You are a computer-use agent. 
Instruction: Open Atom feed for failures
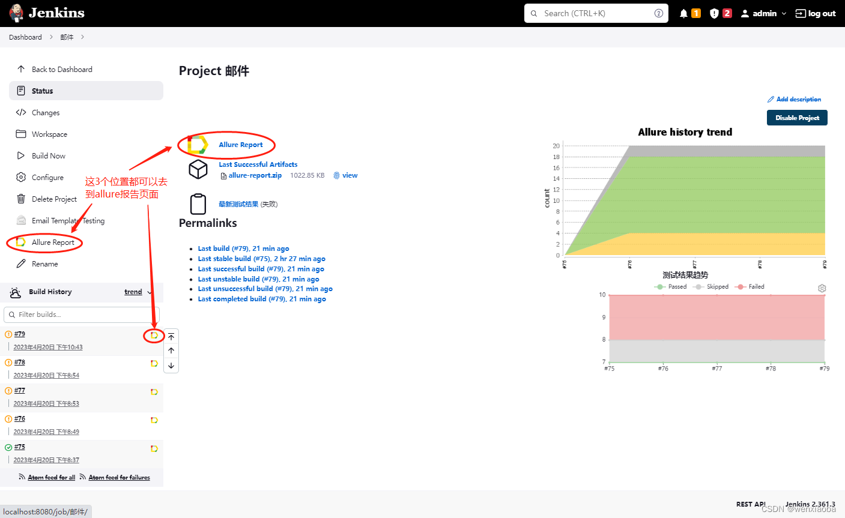[120, 477]
